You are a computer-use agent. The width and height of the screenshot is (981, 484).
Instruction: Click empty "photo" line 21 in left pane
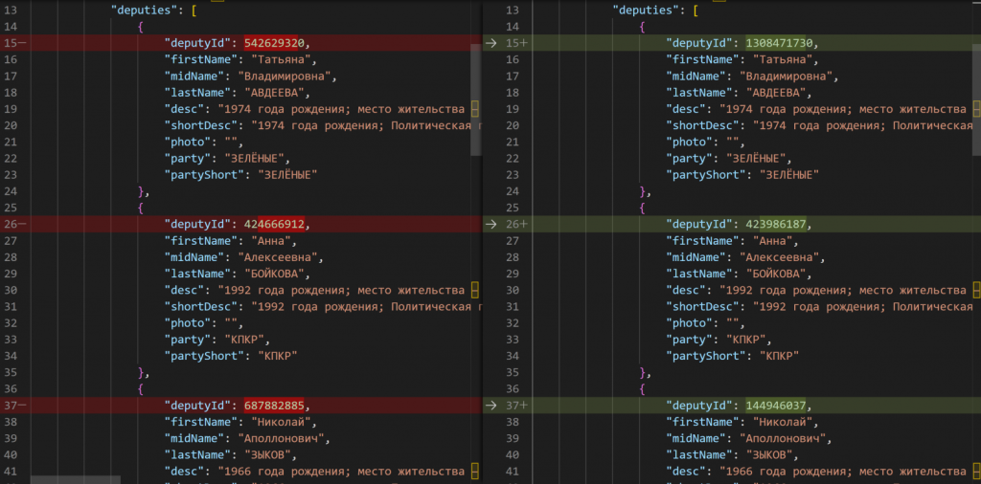pyautogui.click(x=203, y=142)
